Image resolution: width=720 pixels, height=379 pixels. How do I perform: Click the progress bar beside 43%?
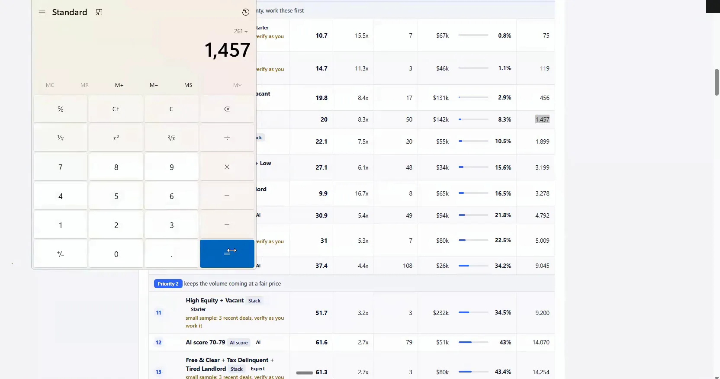[473, 342]
